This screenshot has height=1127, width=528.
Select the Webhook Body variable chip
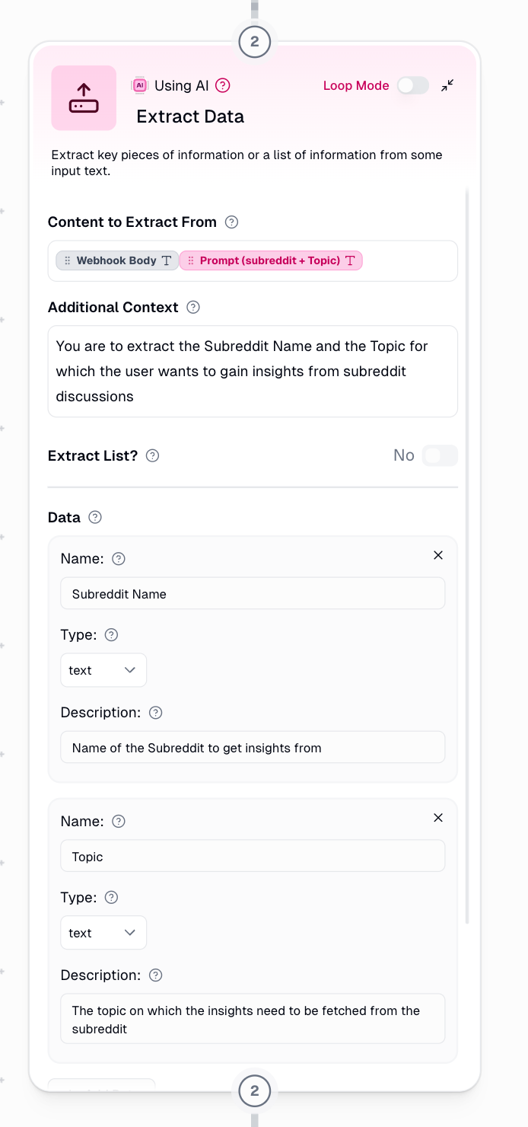(x=117, y=260)
